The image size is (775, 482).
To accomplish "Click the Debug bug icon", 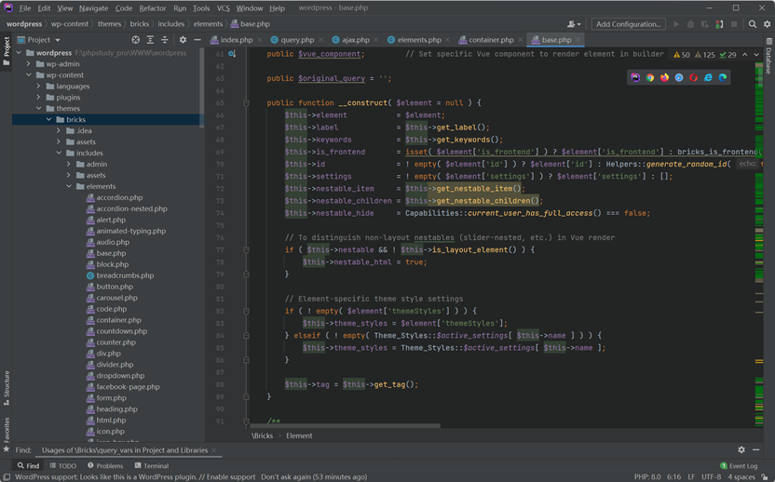I will [690, 23].
